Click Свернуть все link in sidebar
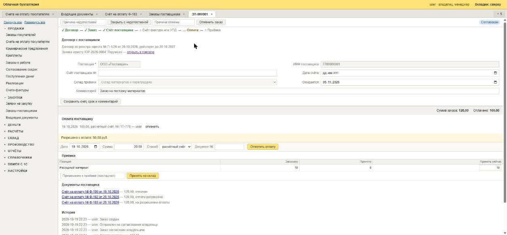Image resolution: width=507 pixels, height=235 pixels. click(x=13, y=23)
